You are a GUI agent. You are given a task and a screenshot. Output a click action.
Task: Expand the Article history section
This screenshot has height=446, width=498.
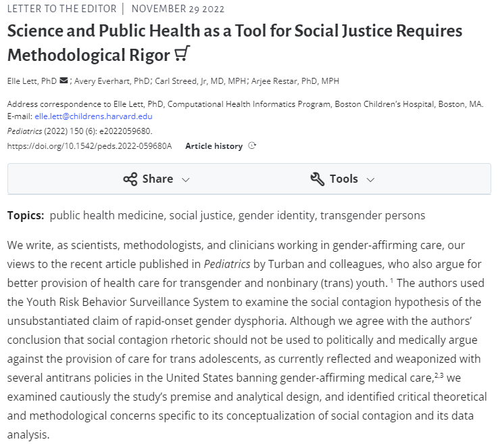214,146
